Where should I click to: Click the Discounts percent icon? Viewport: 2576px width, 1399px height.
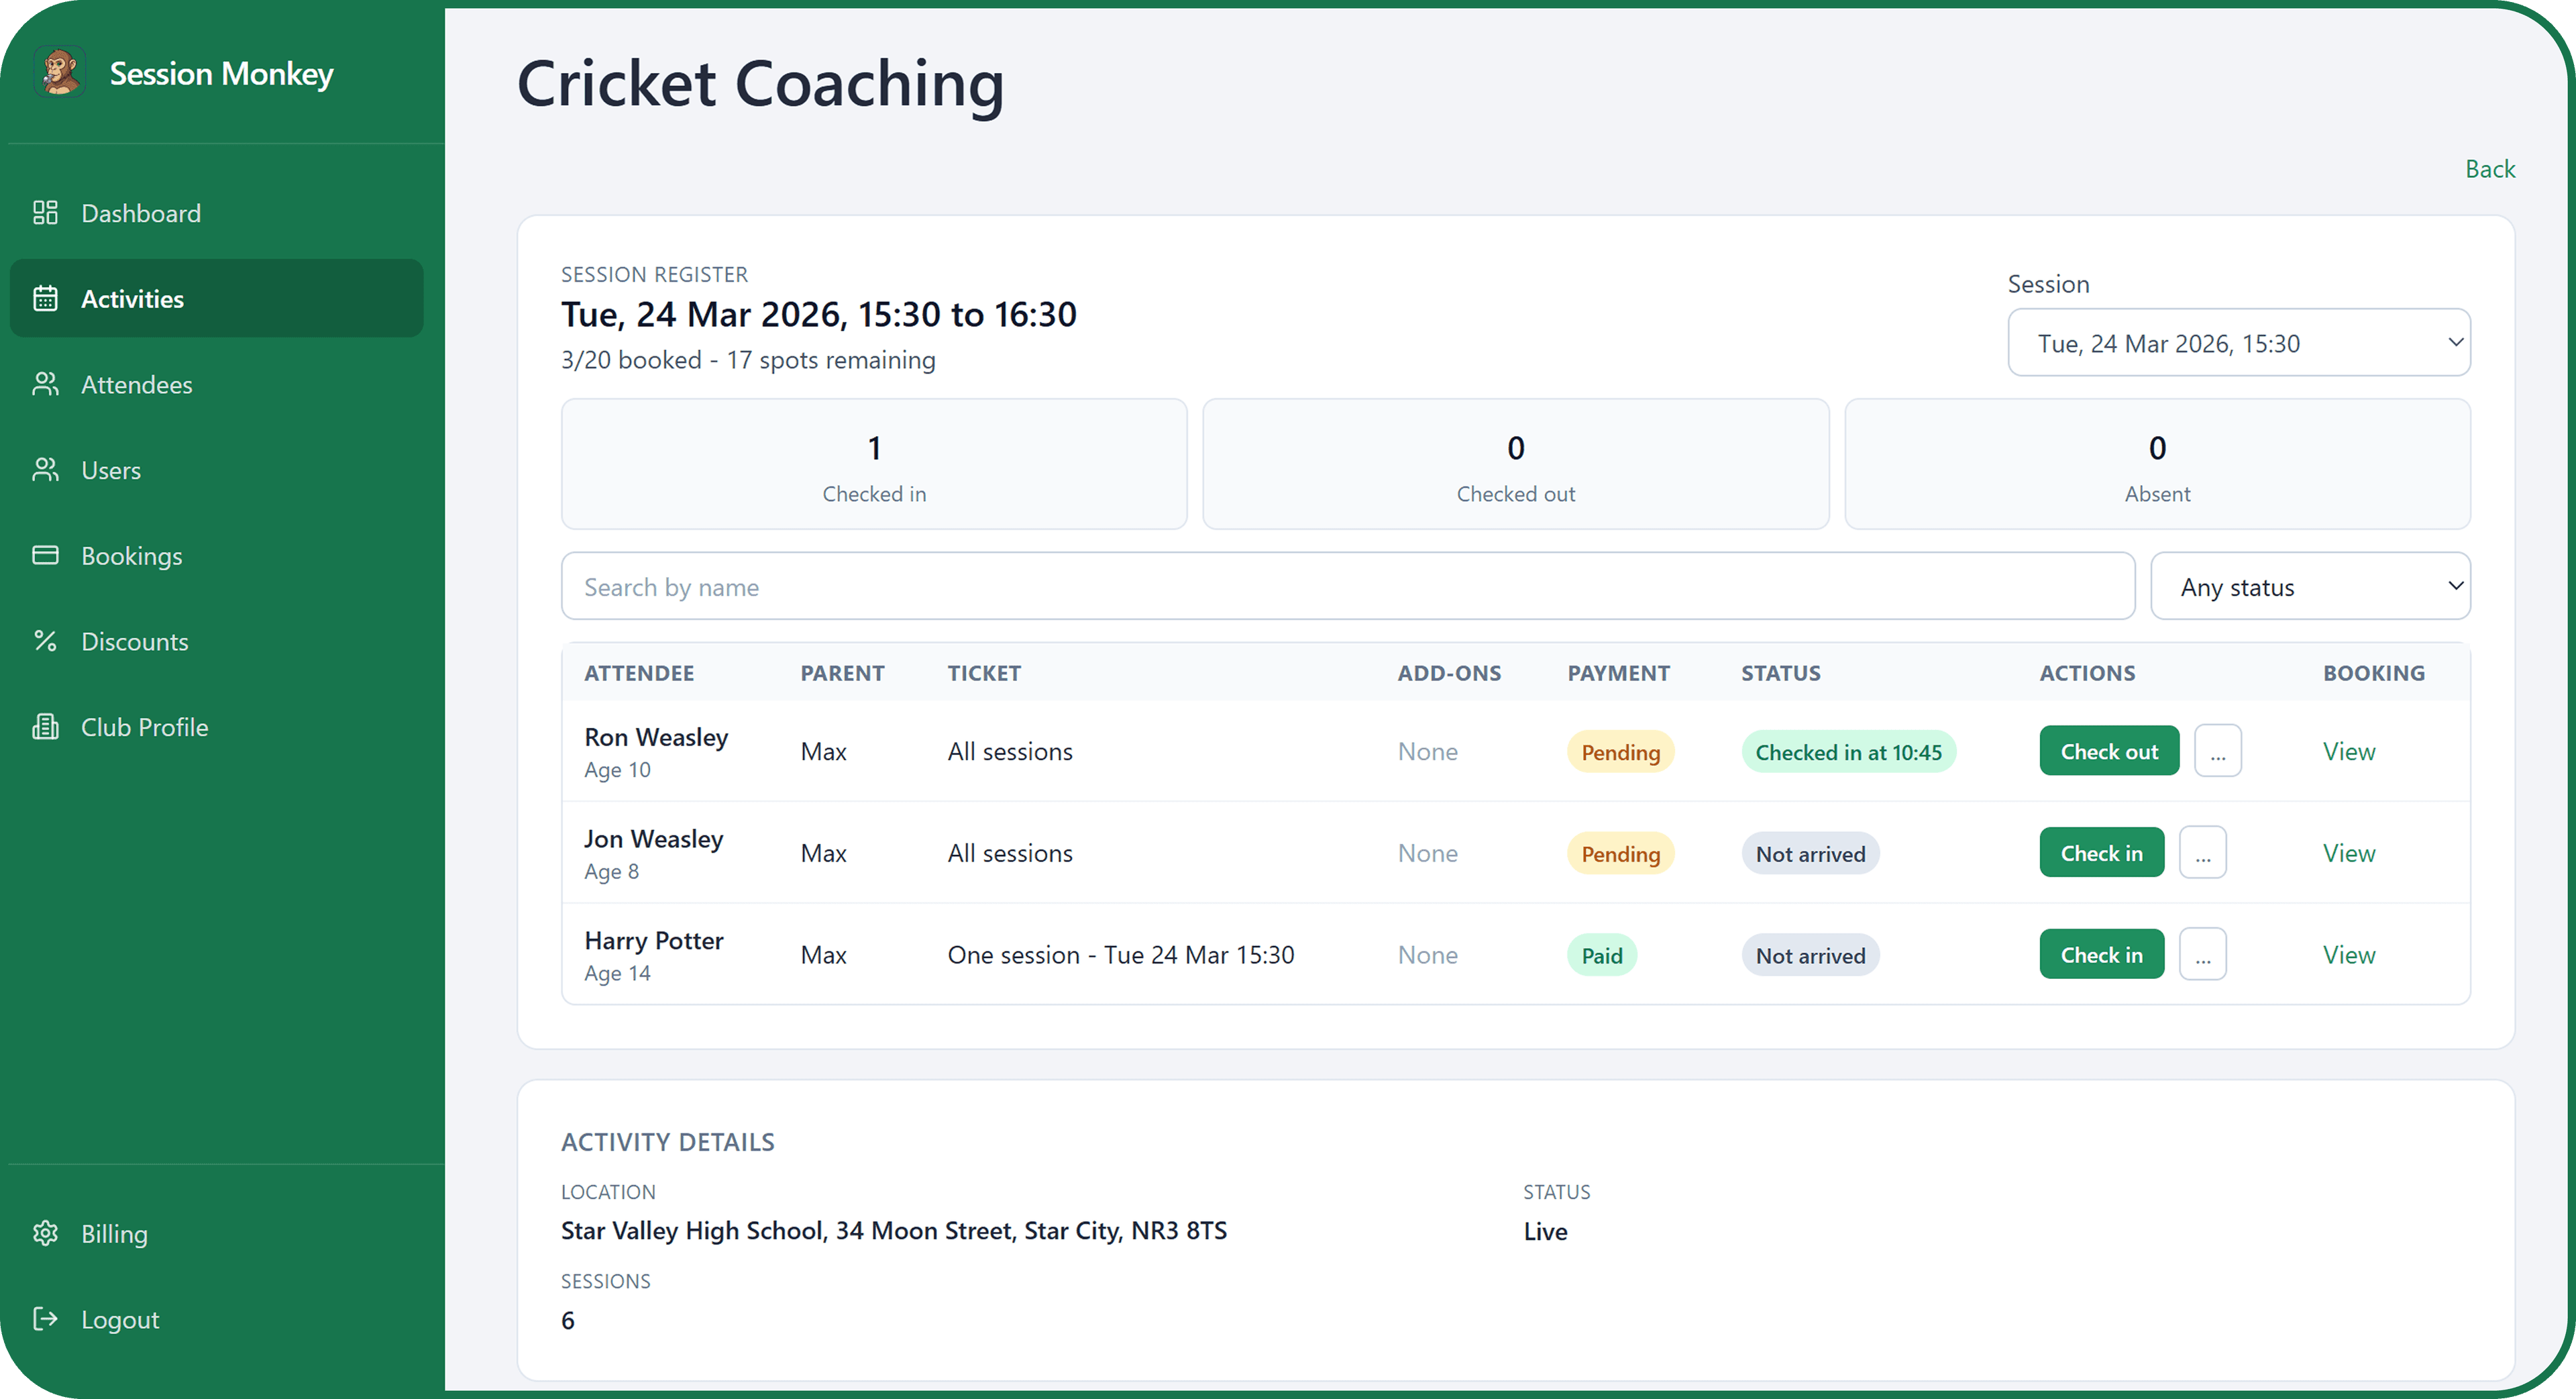click(46, 641)
